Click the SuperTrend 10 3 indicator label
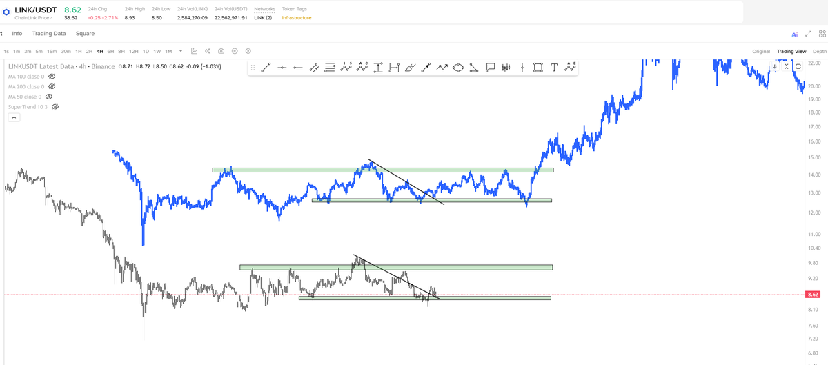The width and height of the screenshot is (828, 365). pos(28,108)
